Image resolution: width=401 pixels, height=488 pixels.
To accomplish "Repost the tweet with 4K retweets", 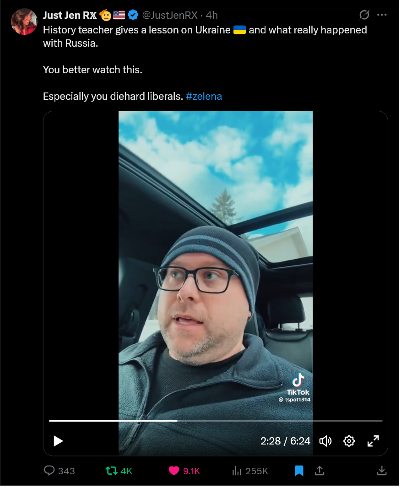I will tap(119, 471).
